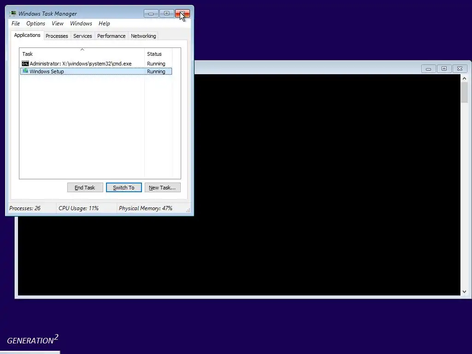Click the New Task... button

pyautogui.click(x=163, y=188)
